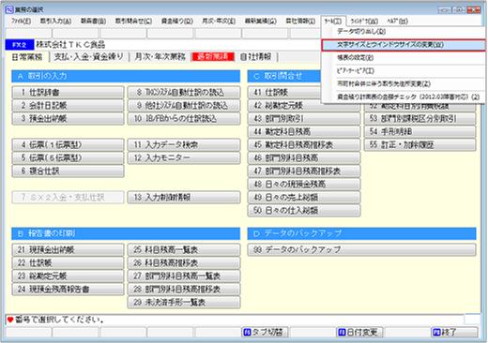488x343 pixels.
Task: Open 53 部門別課税区分別取引
Action: [x=420, y=119]
